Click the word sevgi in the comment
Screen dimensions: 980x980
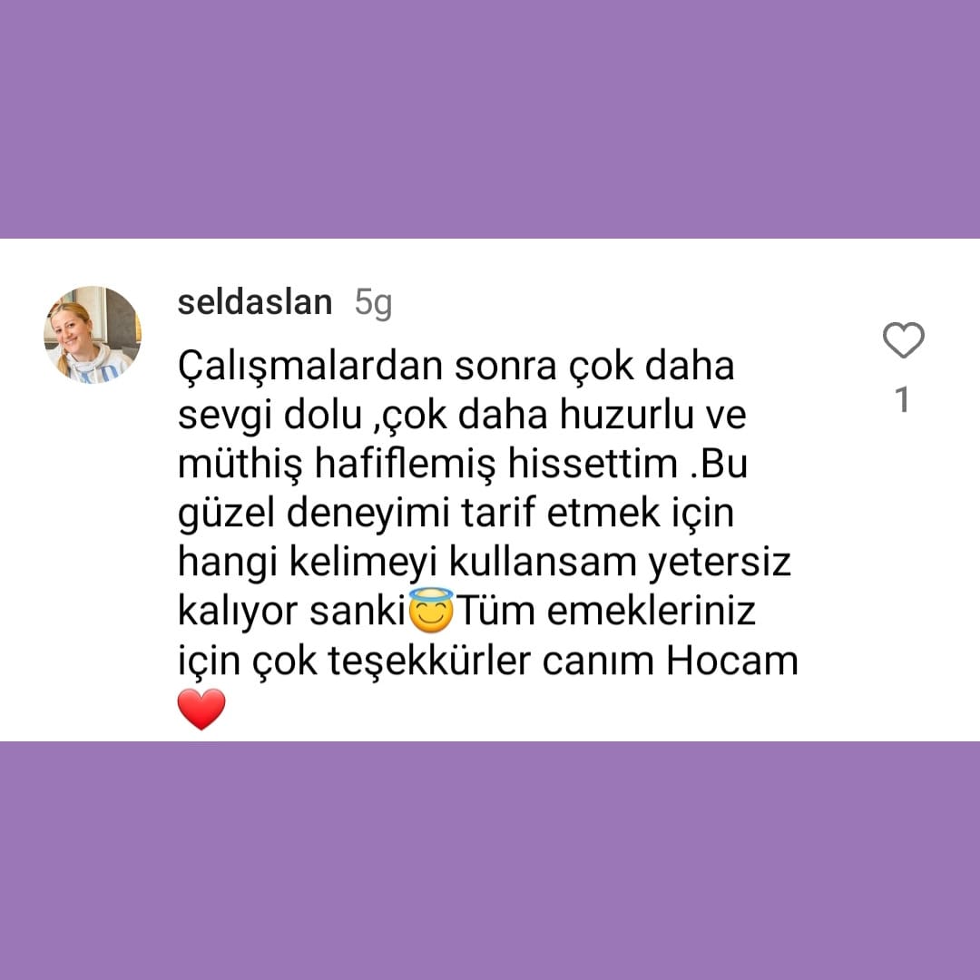pos(225,416)
